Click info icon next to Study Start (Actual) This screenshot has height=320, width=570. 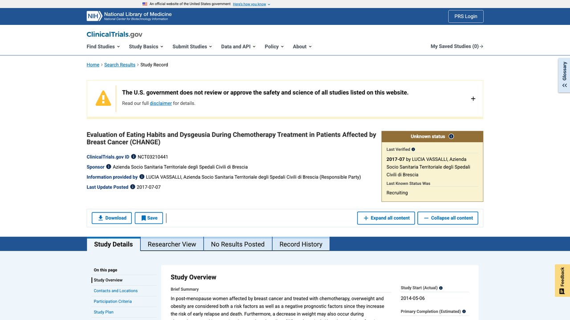tap(441, 288)
